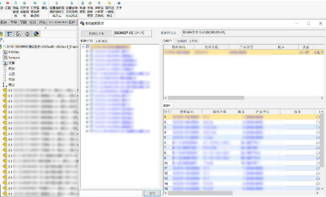The image size is (326, 197).
Task: Select the History item in feature tree
Action: (x=14, y=52)
